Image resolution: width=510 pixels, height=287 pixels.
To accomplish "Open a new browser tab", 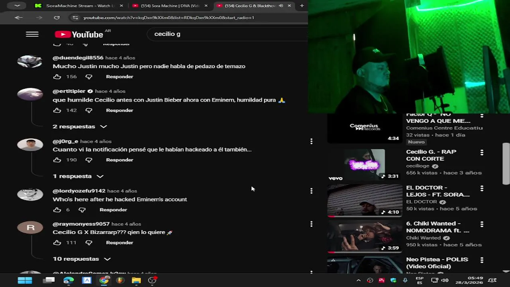I will click(302, 6).
